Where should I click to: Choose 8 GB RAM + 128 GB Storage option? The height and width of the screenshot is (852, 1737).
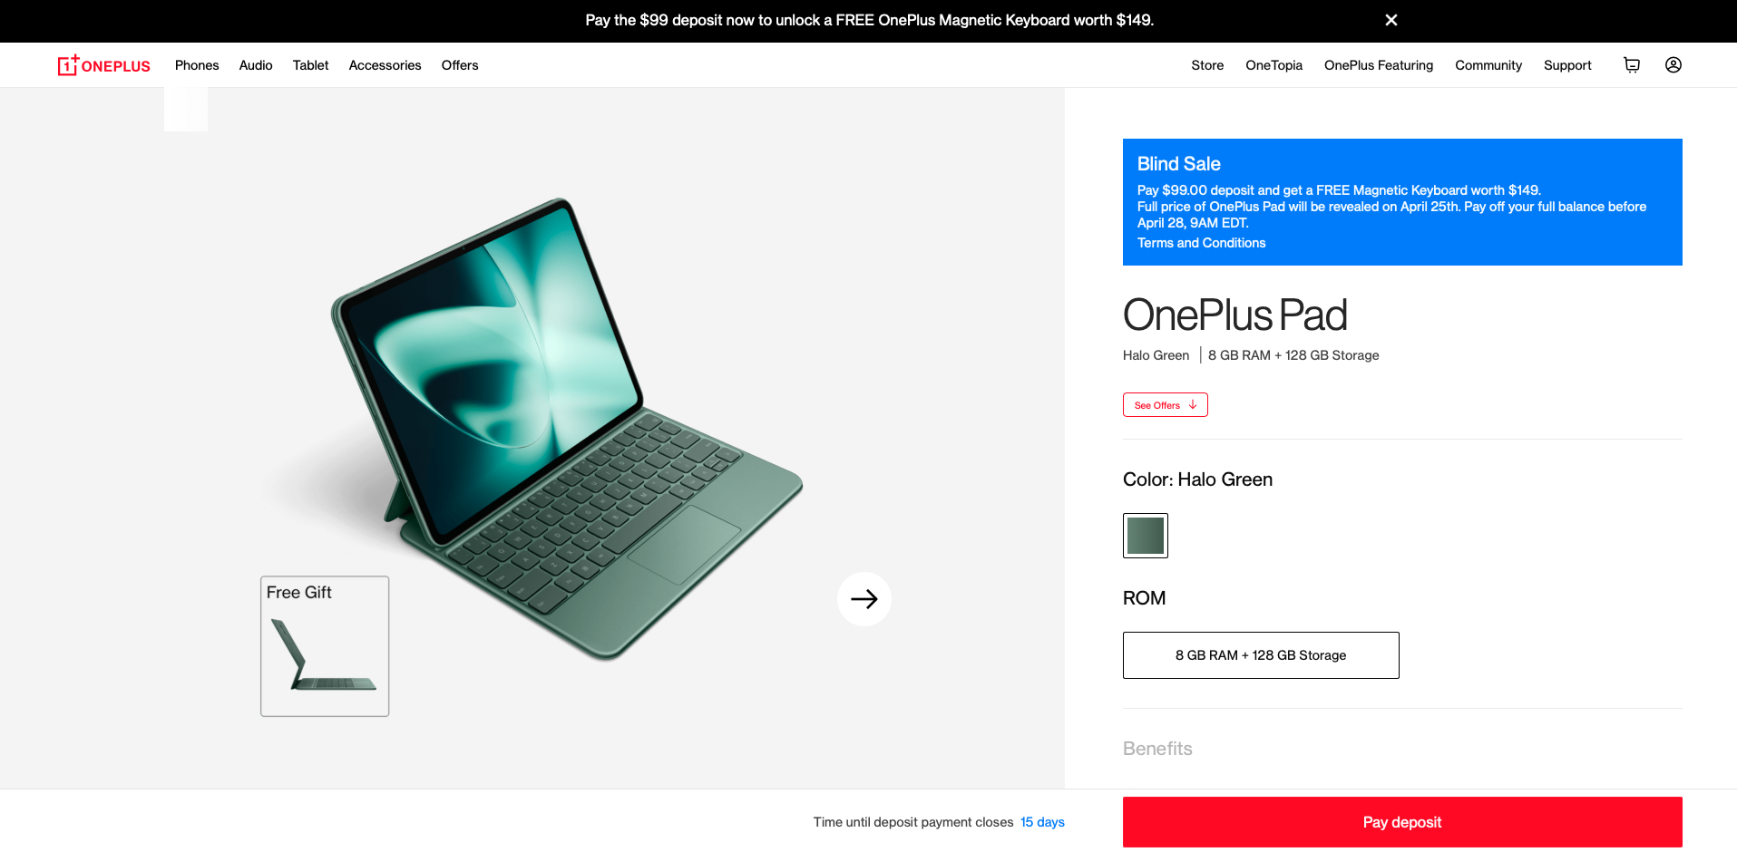click(x=1261, y=655)
